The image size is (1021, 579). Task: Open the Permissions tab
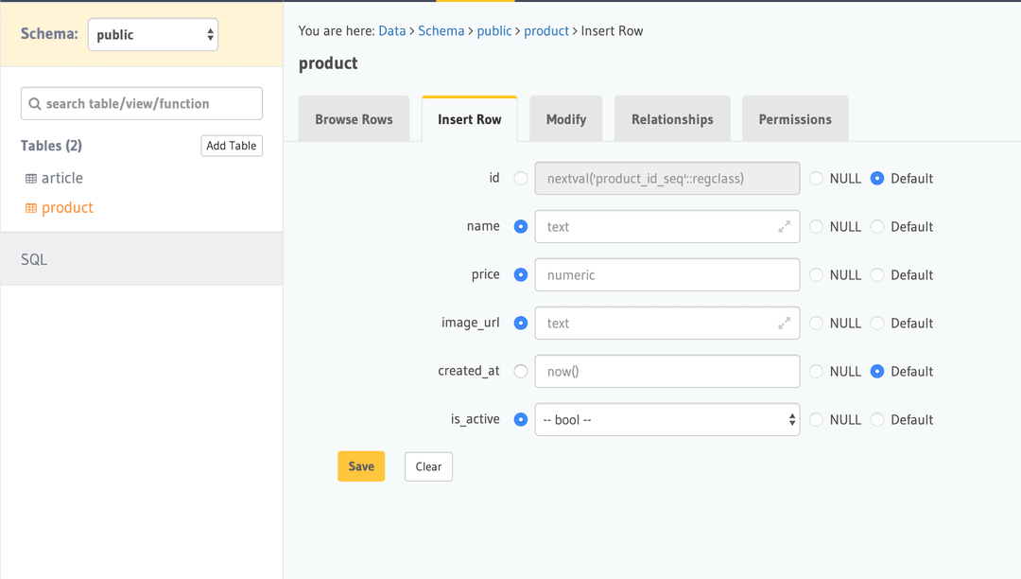pos(794,118)
